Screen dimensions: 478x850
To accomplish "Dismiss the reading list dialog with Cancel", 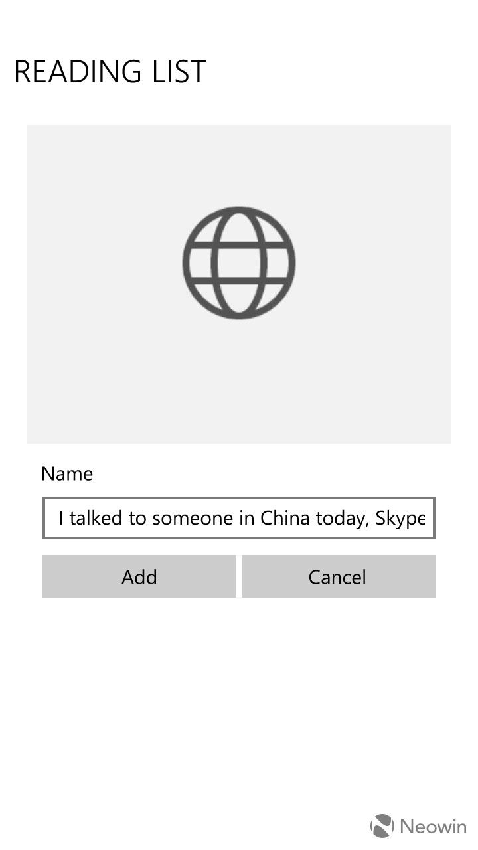I will click(338, 576).
